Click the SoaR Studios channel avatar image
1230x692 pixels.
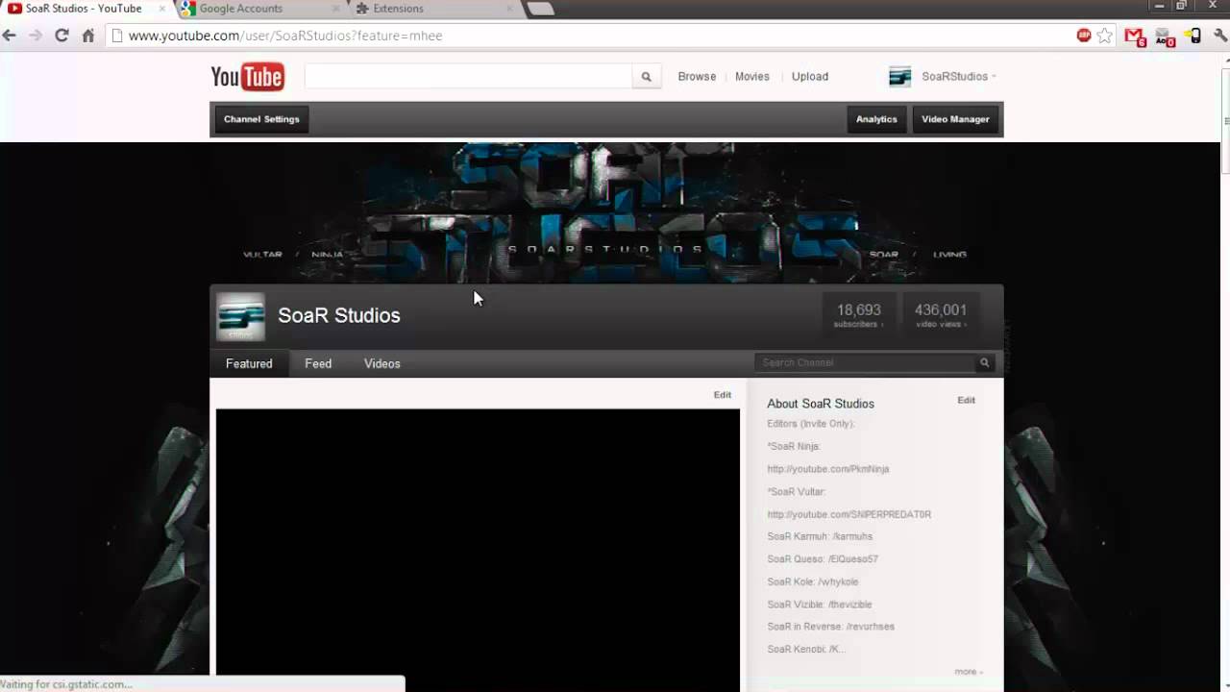[x=240, y=317]
